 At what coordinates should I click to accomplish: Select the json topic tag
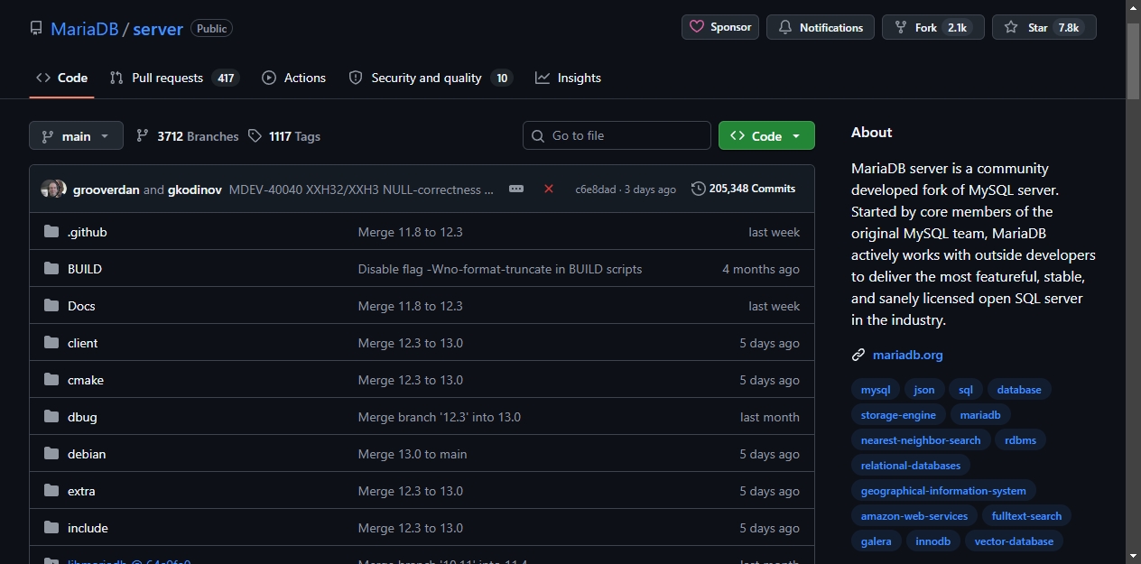point(924,390)
